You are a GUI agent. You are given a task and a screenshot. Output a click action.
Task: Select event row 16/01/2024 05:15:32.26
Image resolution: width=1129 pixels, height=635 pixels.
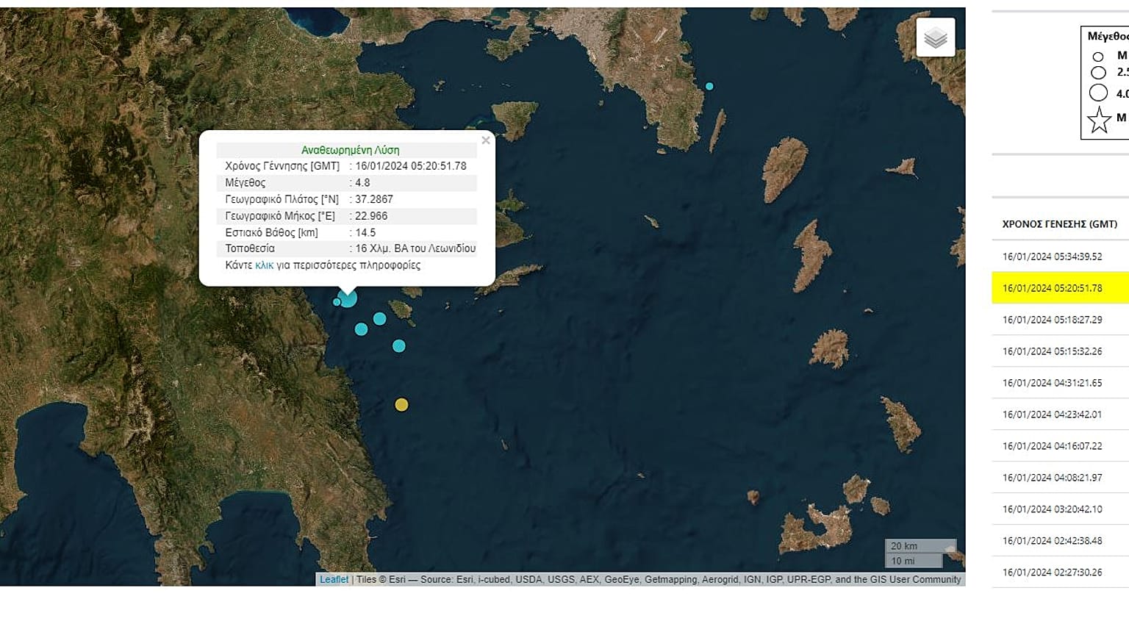[1060, 351]
